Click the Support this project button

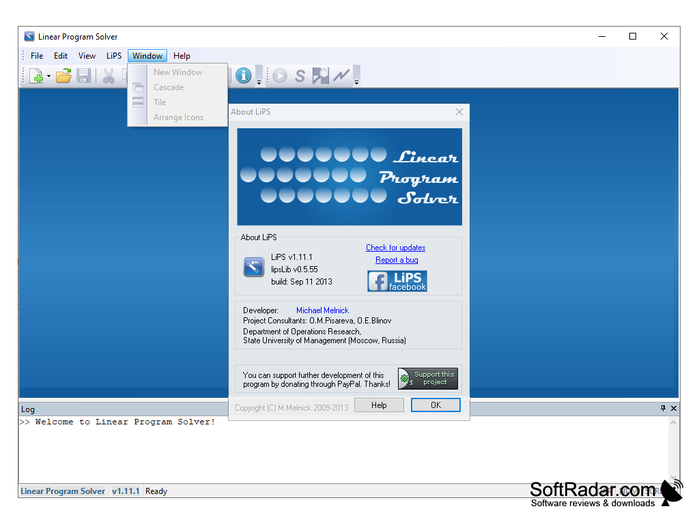tap(428, 379)
